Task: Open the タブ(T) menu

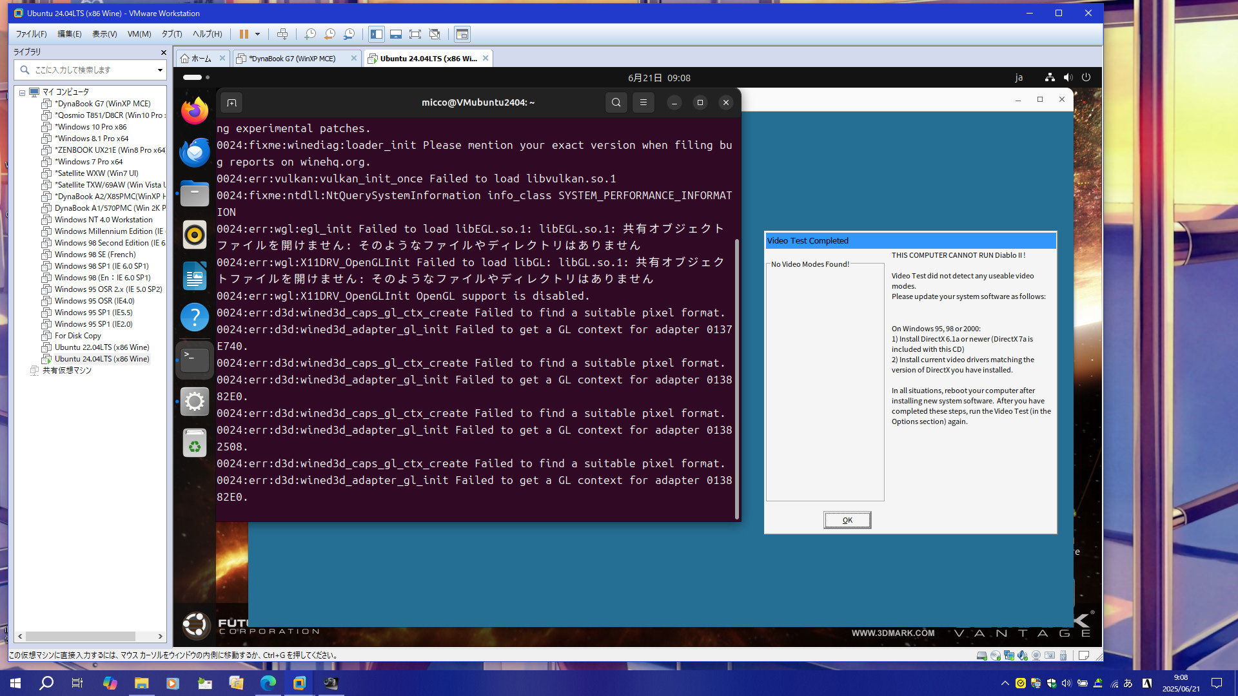Action: click(x=172, y=34)
